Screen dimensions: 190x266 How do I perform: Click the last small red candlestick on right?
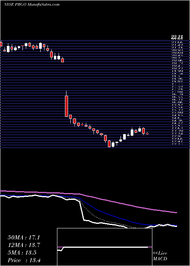(x=147, y=134)
